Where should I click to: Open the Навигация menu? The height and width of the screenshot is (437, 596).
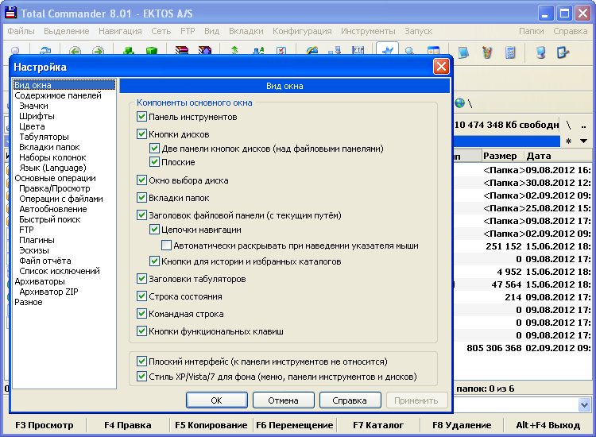120,31
